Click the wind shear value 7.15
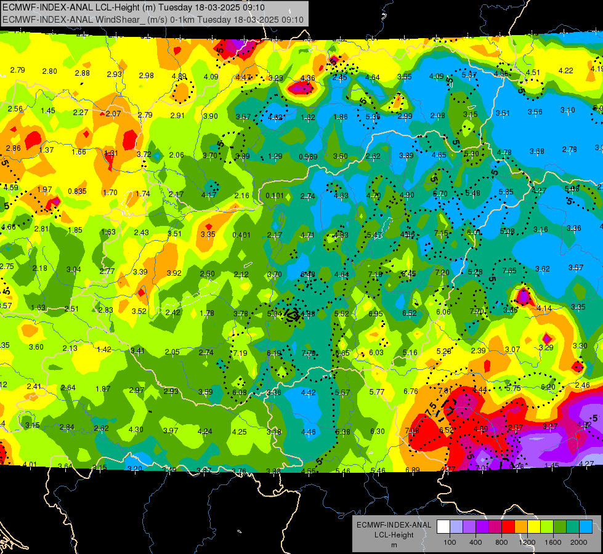 [x=441, y=233]
